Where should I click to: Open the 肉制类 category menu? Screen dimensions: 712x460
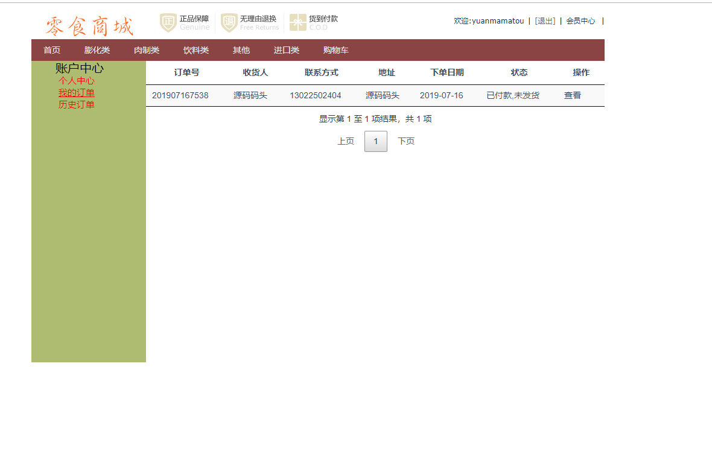pyautogui.click(x=146, y=50)
